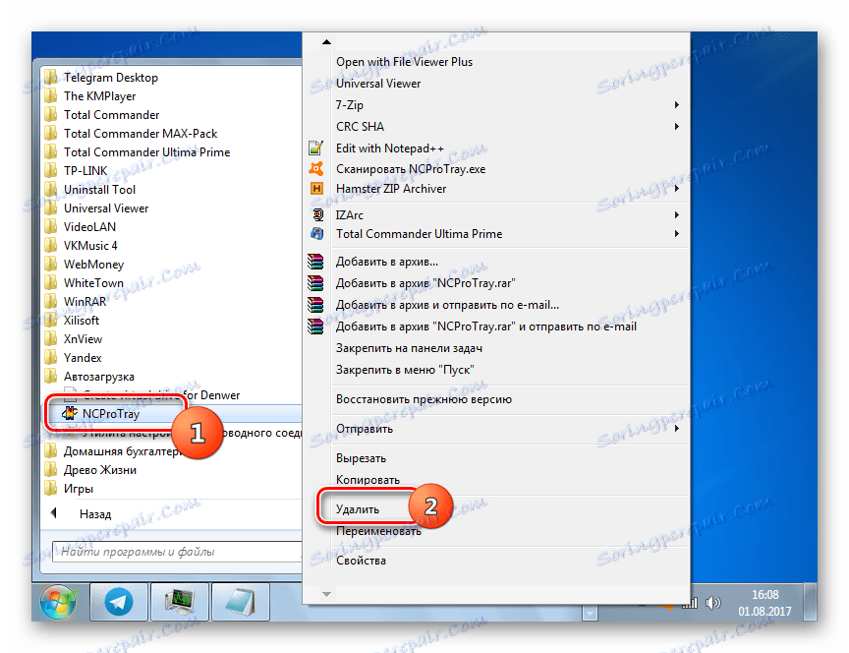Expand the 7-Zip submenu arrow

(677, 104)
